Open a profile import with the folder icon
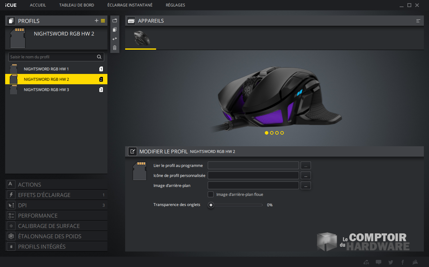The image size is (429, 267). (115, 20)
